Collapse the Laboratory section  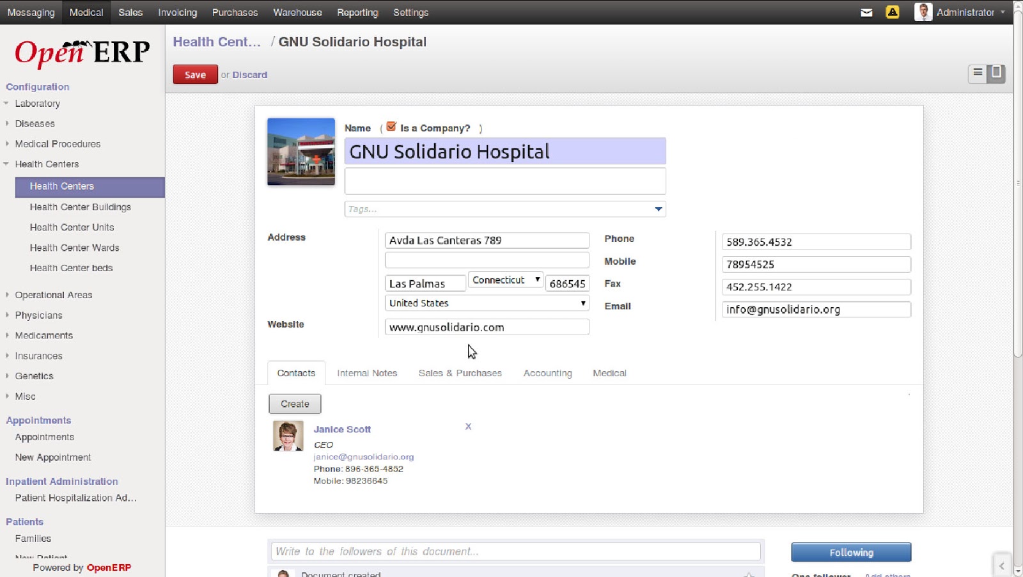[37, 104]
